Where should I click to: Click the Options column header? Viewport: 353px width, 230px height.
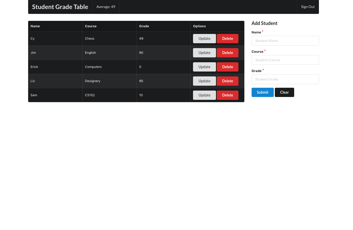pos(218,26)
